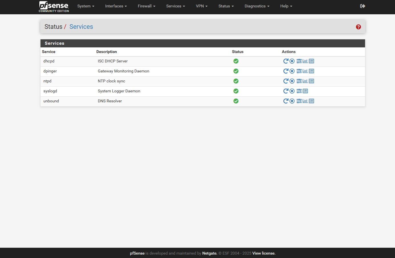Stop the dhcpd service
This screenshot has height=258, width=395.
click(x=292, y=61)
